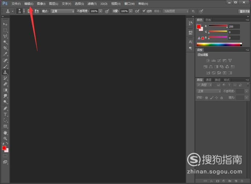
Task: Add layer style fx button
Action: click(211, 181)
